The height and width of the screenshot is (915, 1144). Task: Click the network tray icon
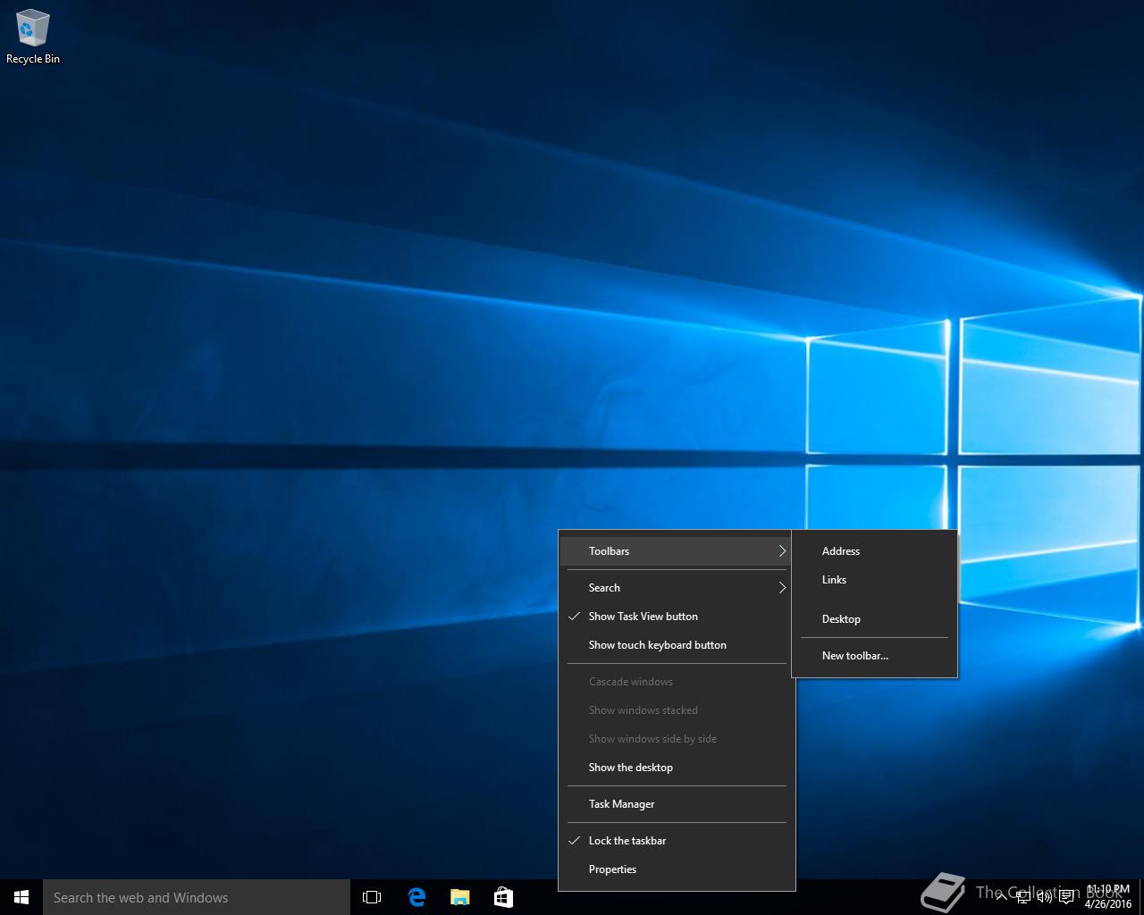tap(1023, 897)
